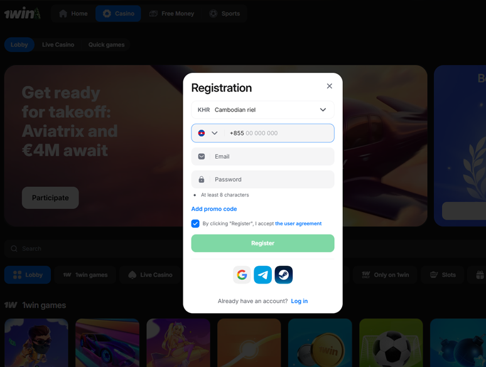
Task: Open the Casino tab in top navigation
Action: pyautogui.click(x=118, y=14)
